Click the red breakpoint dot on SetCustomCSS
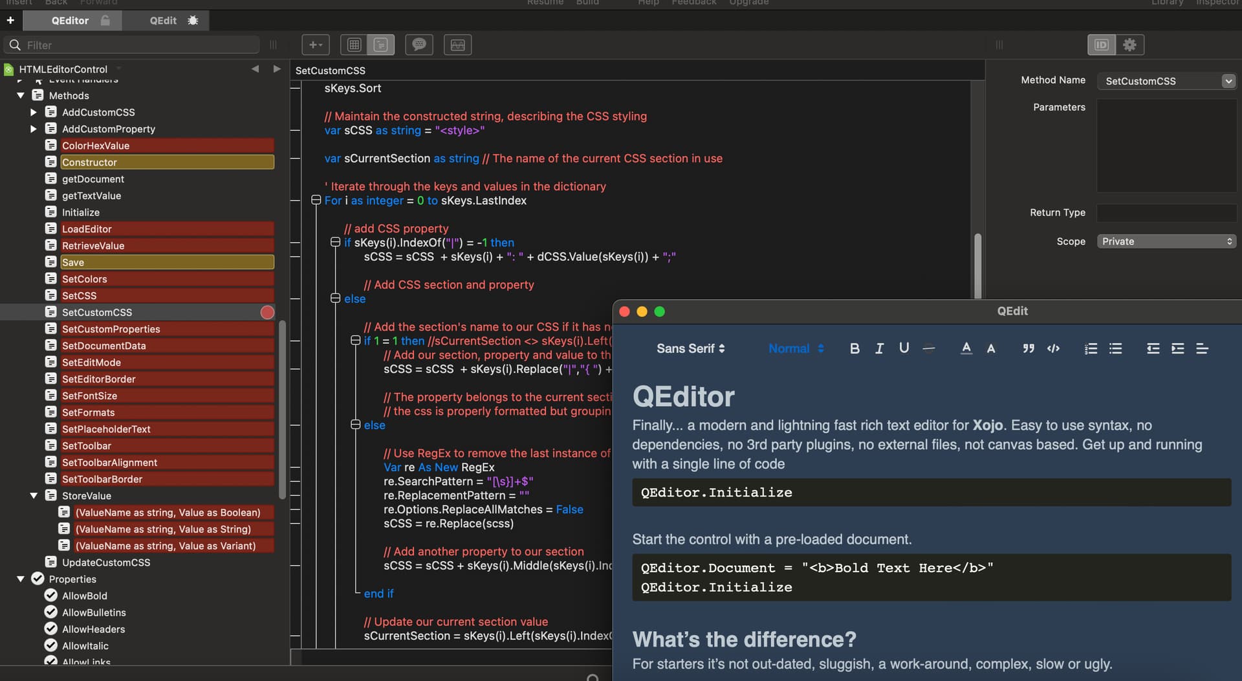Screen dimensions: 1242x681 pos(267,313)
